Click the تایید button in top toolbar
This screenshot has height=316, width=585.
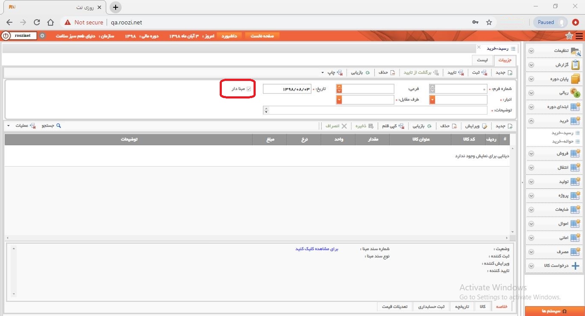click(x=456, y=72)
